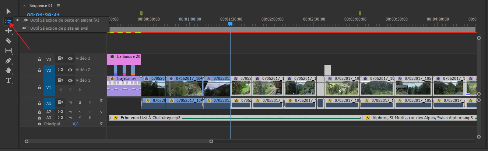Viewport: 488px width, 151px height.
Task: Target the A2 track header
Action: (49, 112)
